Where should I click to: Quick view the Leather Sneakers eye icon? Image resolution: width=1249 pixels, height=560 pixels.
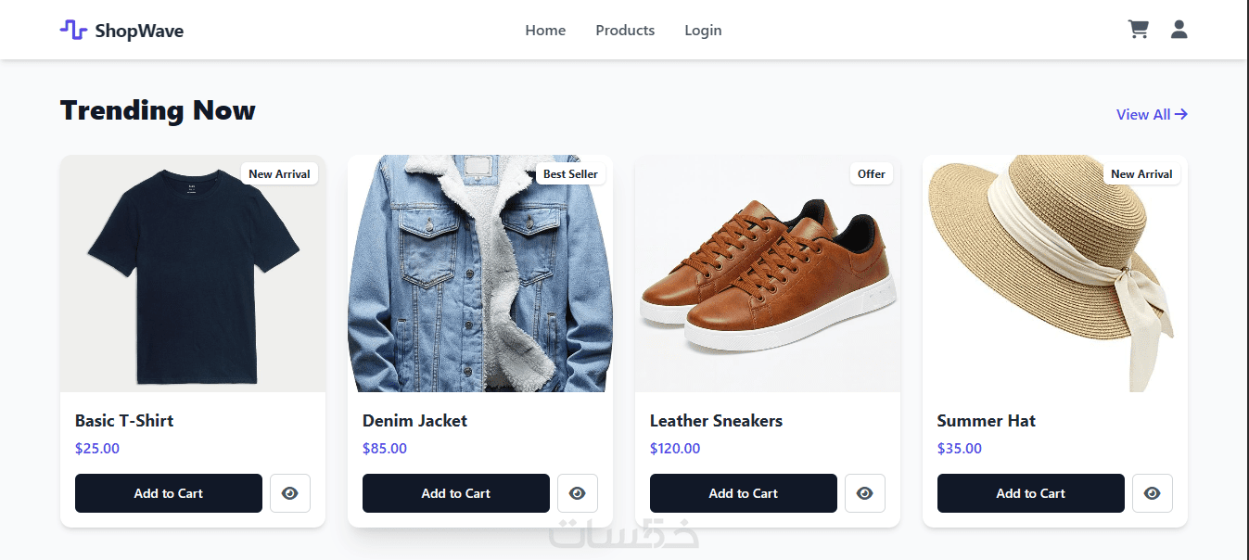[864, 493]
